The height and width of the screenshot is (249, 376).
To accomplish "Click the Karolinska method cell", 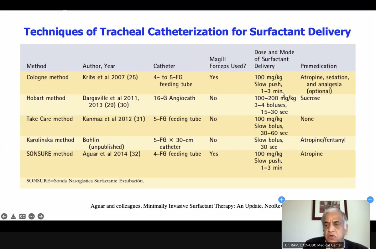I will tap(50, 140).
